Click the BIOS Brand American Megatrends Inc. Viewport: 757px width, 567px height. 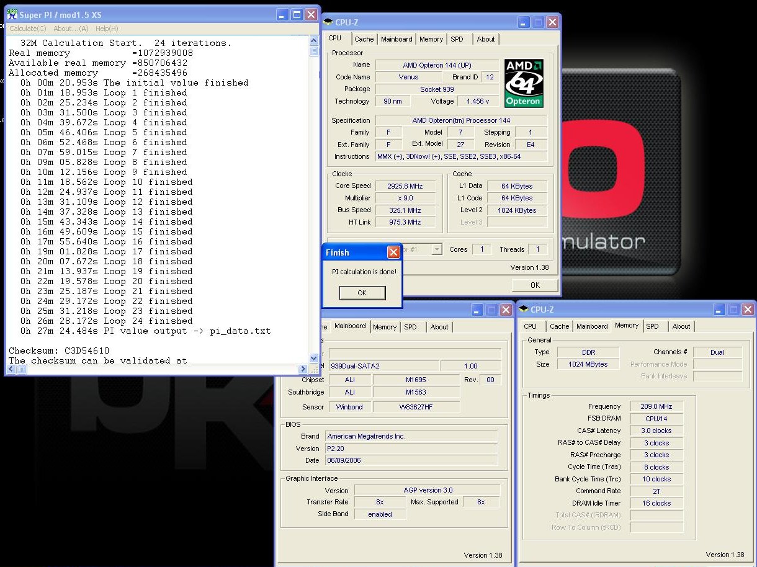click(411, 436)
